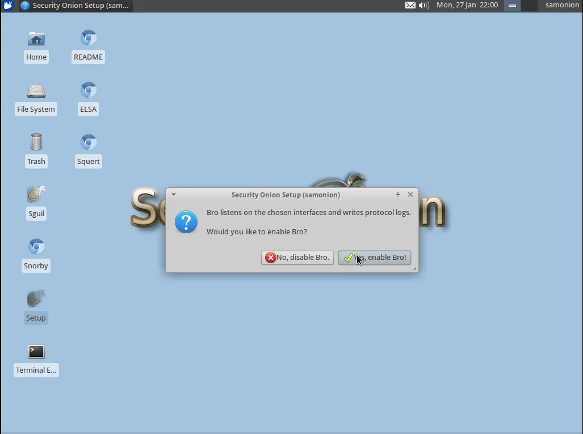The height and width of the screenshot is (434, 583).
Task: Close the Security Onion Setup dialog
Action: click(x=410, y=195)
